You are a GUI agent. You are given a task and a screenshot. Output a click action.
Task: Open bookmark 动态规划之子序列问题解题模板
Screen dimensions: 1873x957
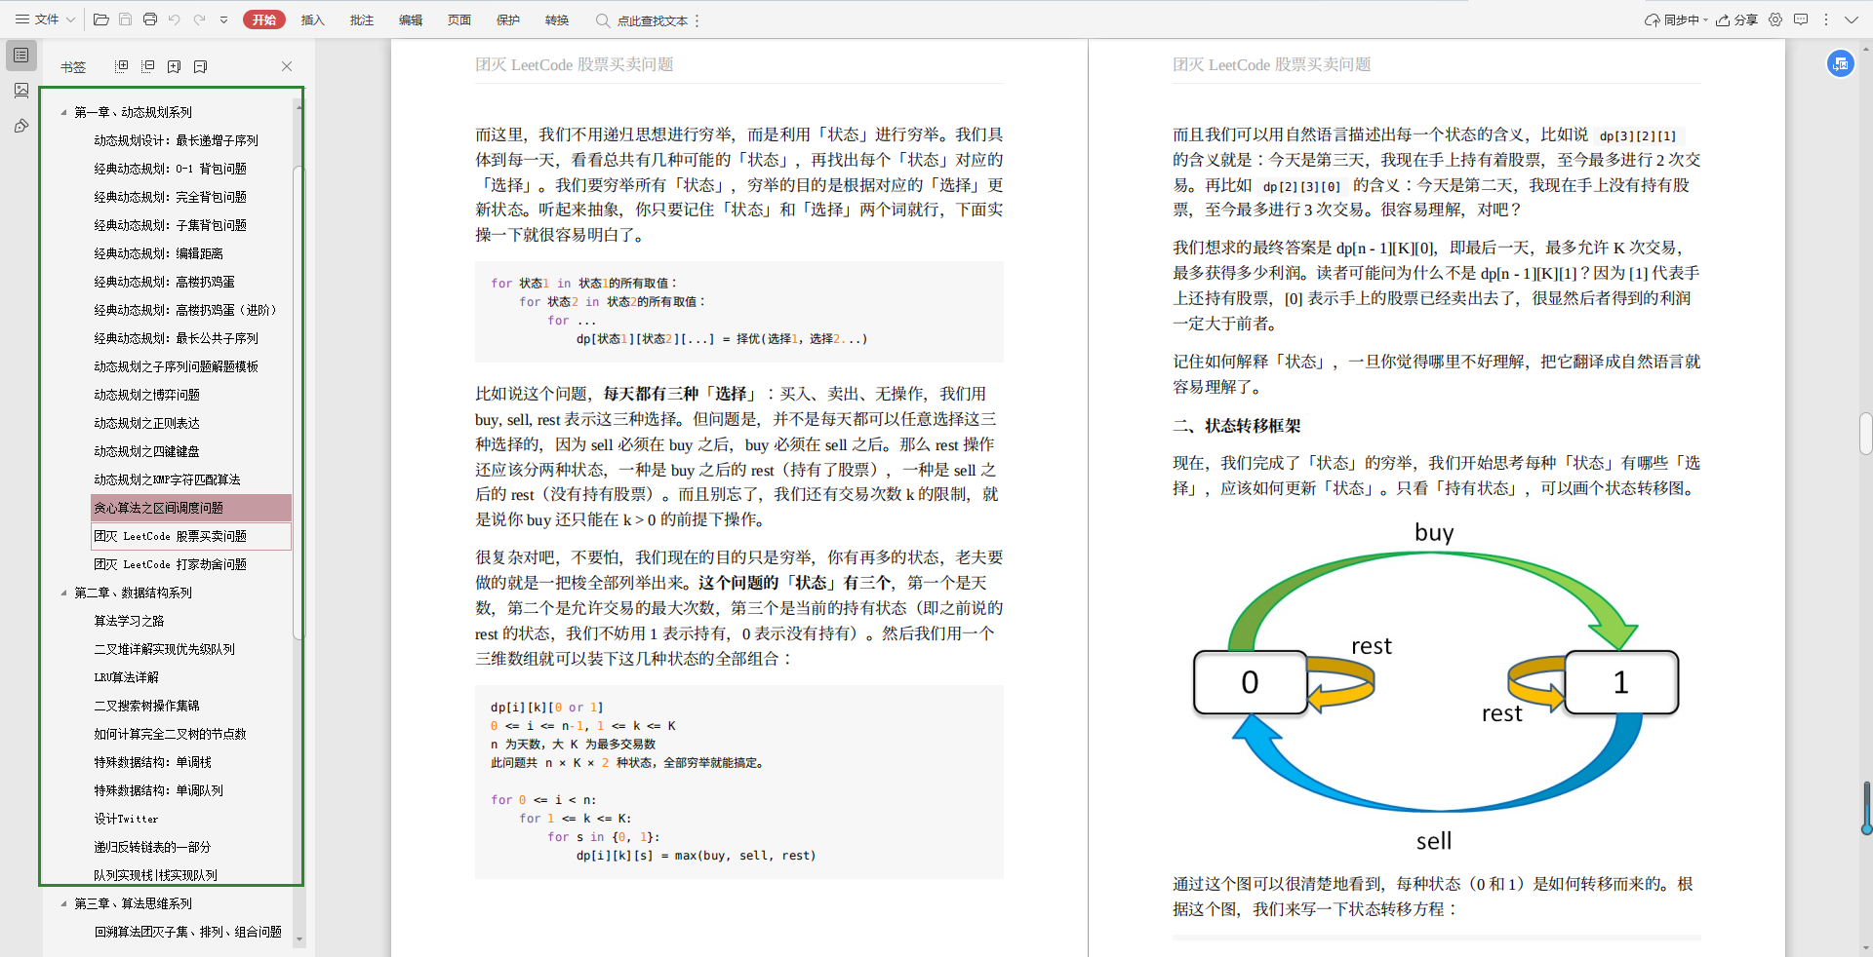click(176, 366)
